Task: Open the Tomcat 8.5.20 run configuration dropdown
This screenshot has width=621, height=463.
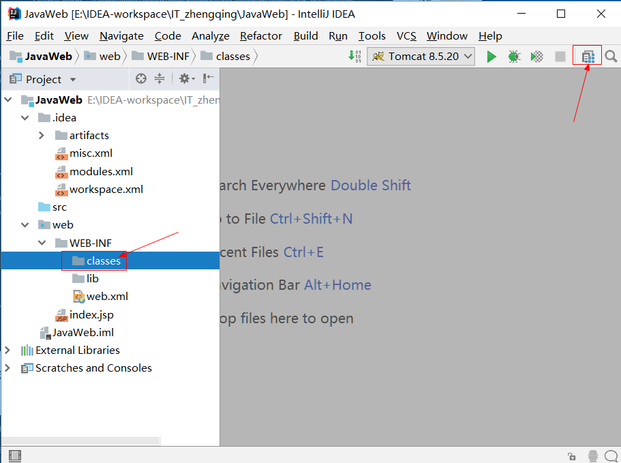Action: click(x=421, y=56)
